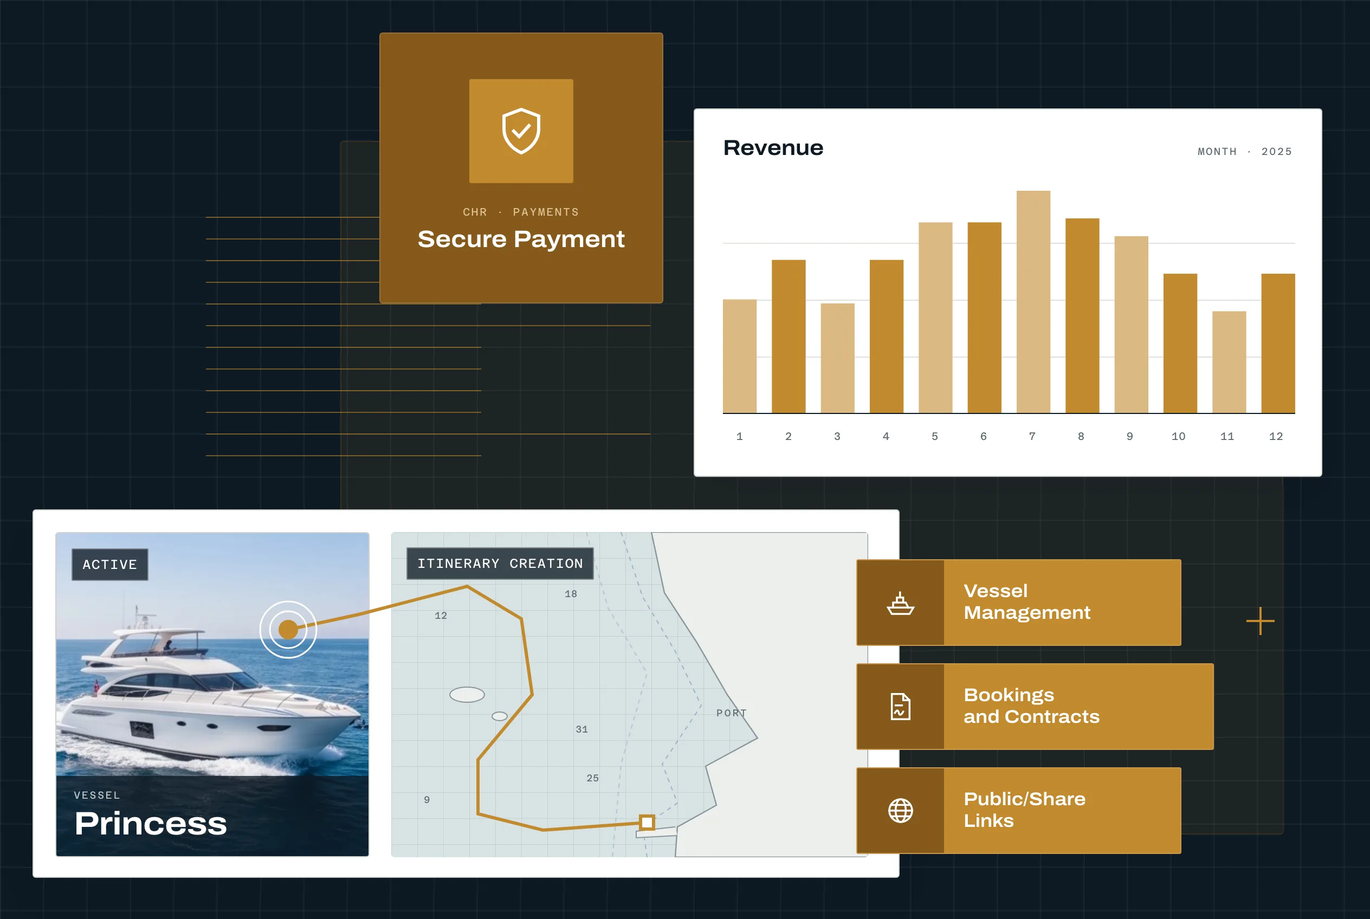Viewport: 1370px width, 919px height.
Task: Click the Public/Share Links globe icon
Action: point(900,811)
